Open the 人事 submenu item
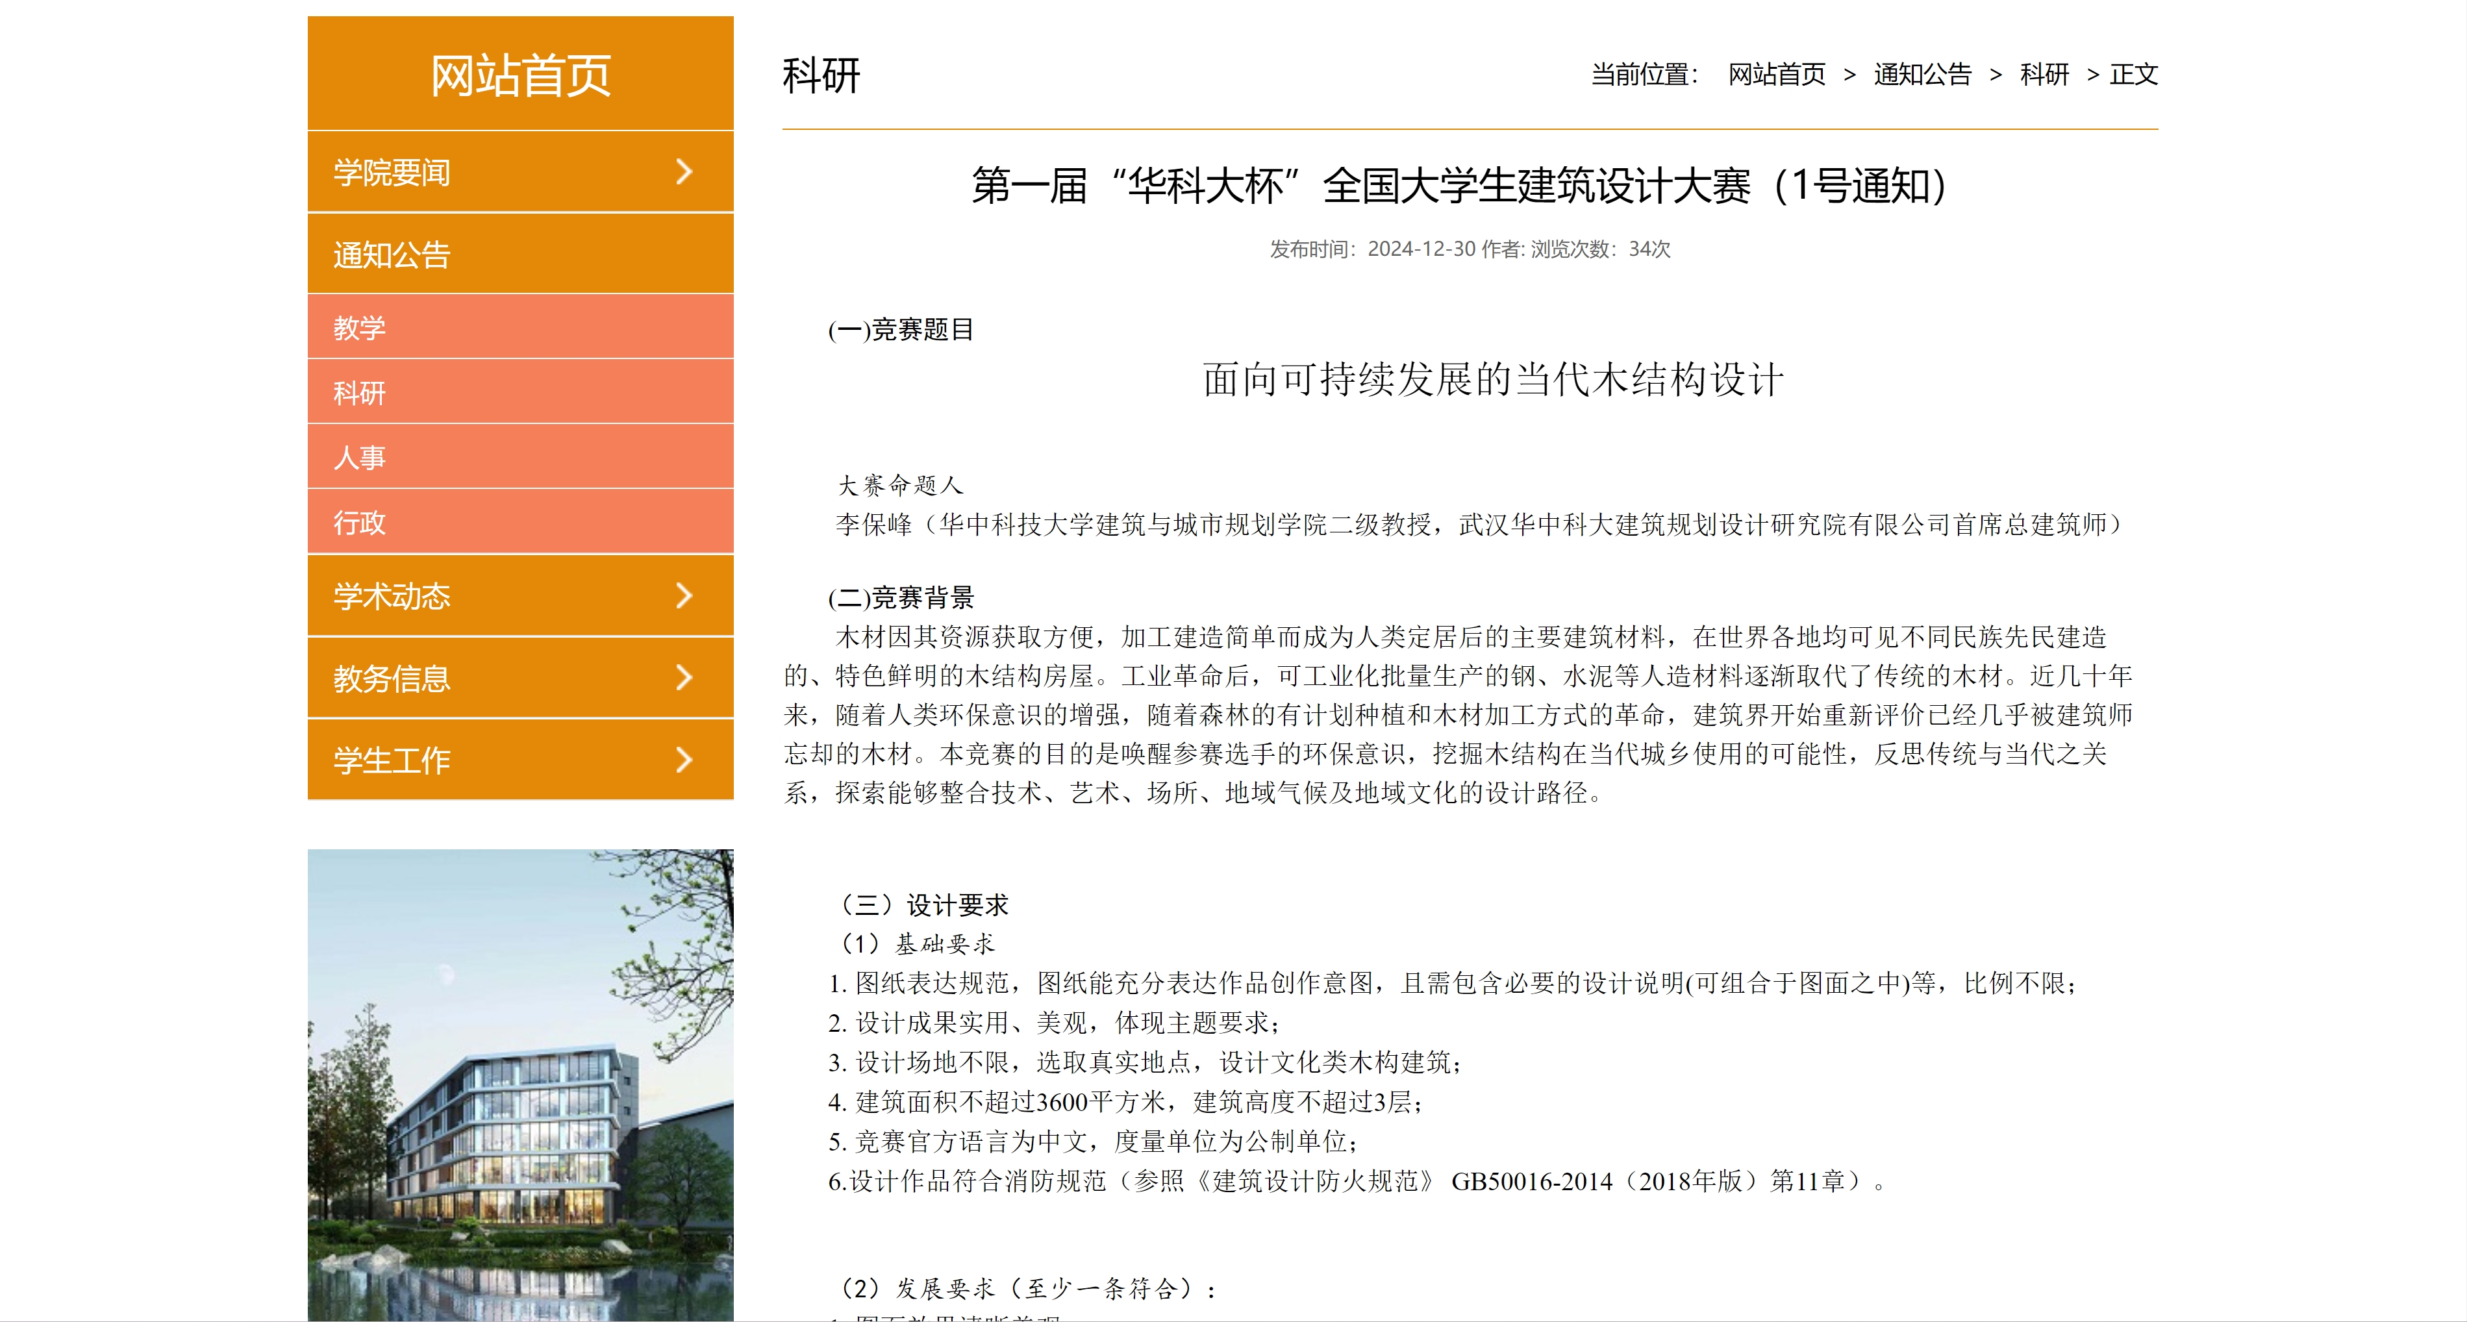This screenshot has height=1322, width=2467. [359, 458]
